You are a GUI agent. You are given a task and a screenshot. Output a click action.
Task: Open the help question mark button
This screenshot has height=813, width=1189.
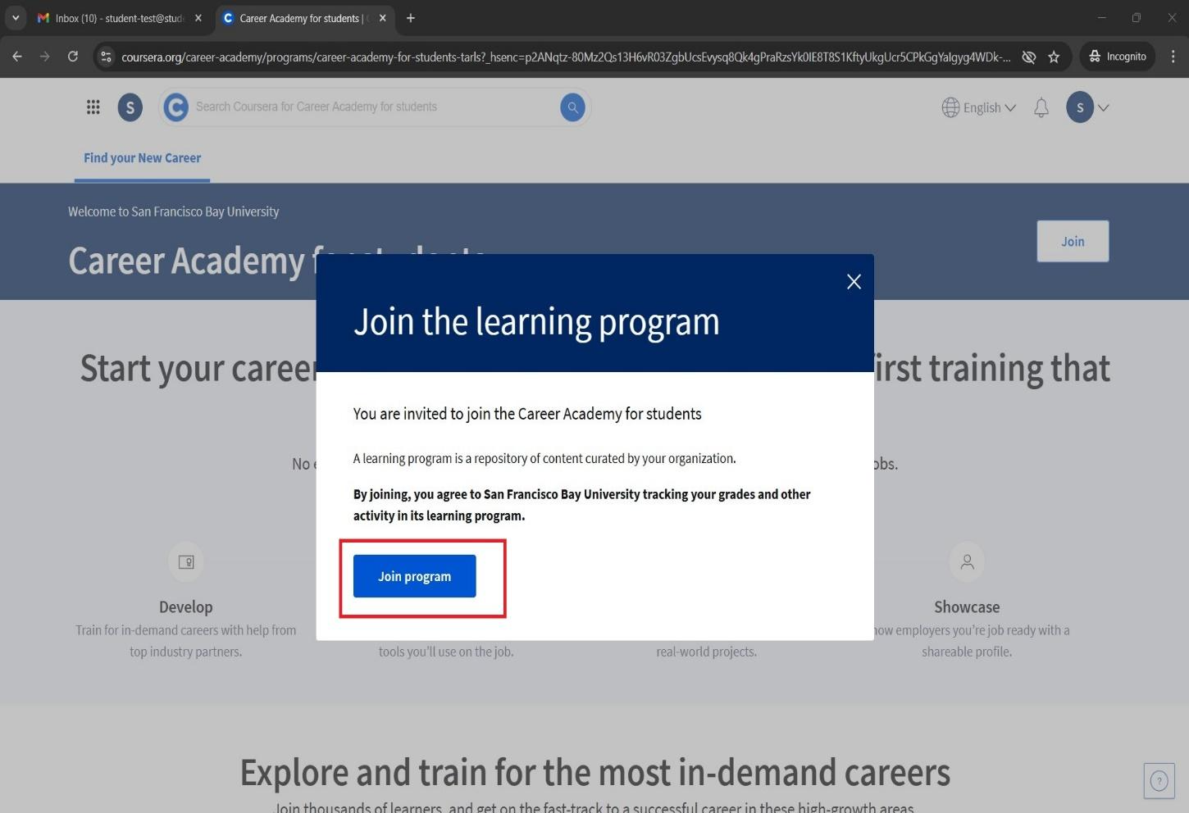(1159, 781)
